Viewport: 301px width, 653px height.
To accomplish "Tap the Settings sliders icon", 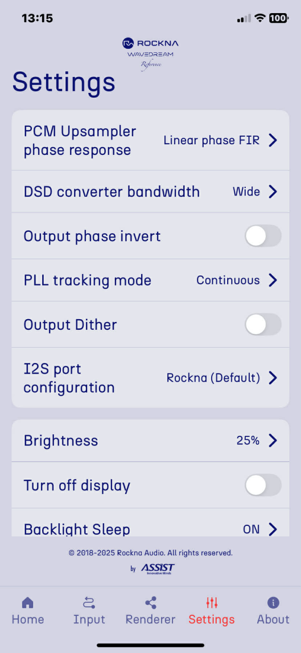I will (212, 602).
